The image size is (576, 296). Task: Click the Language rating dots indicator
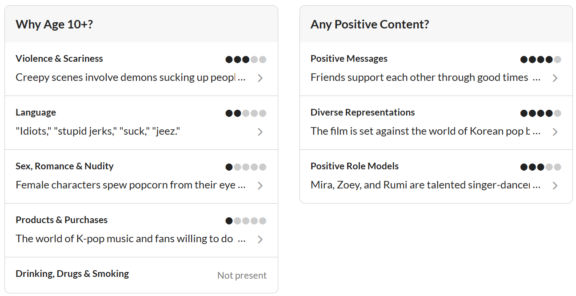click(246, 113)
